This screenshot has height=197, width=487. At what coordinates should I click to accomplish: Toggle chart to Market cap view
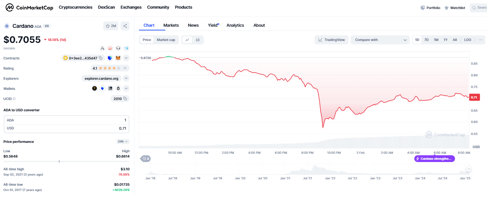click(166, 40)
